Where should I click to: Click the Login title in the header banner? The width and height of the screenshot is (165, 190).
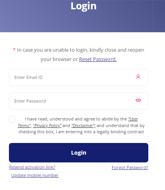83,6
